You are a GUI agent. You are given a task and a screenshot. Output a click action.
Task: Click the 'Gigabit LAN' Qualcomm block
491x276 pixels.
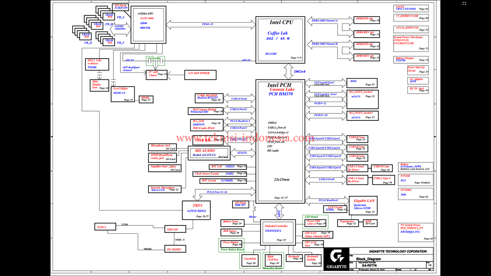(362, 205)
